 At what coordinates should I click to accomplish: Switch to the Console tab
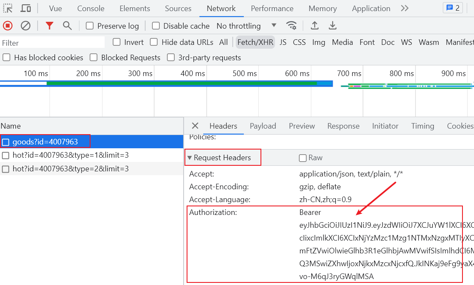point(91,8)
